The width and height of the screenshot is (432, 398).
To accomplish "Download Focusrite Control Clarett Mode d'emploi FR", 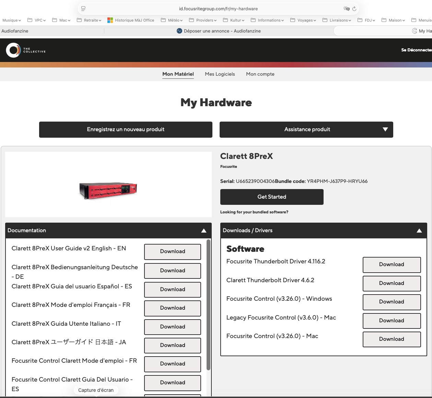I will point(173,364).
